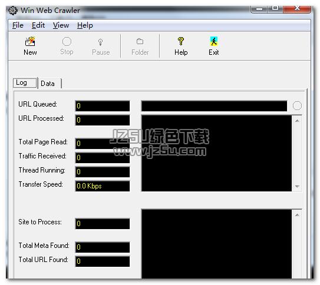Click the Transfer Speed 0.0 Kbps field
Viewport: 320px width, 285px height.
click(x=103, y=186)
